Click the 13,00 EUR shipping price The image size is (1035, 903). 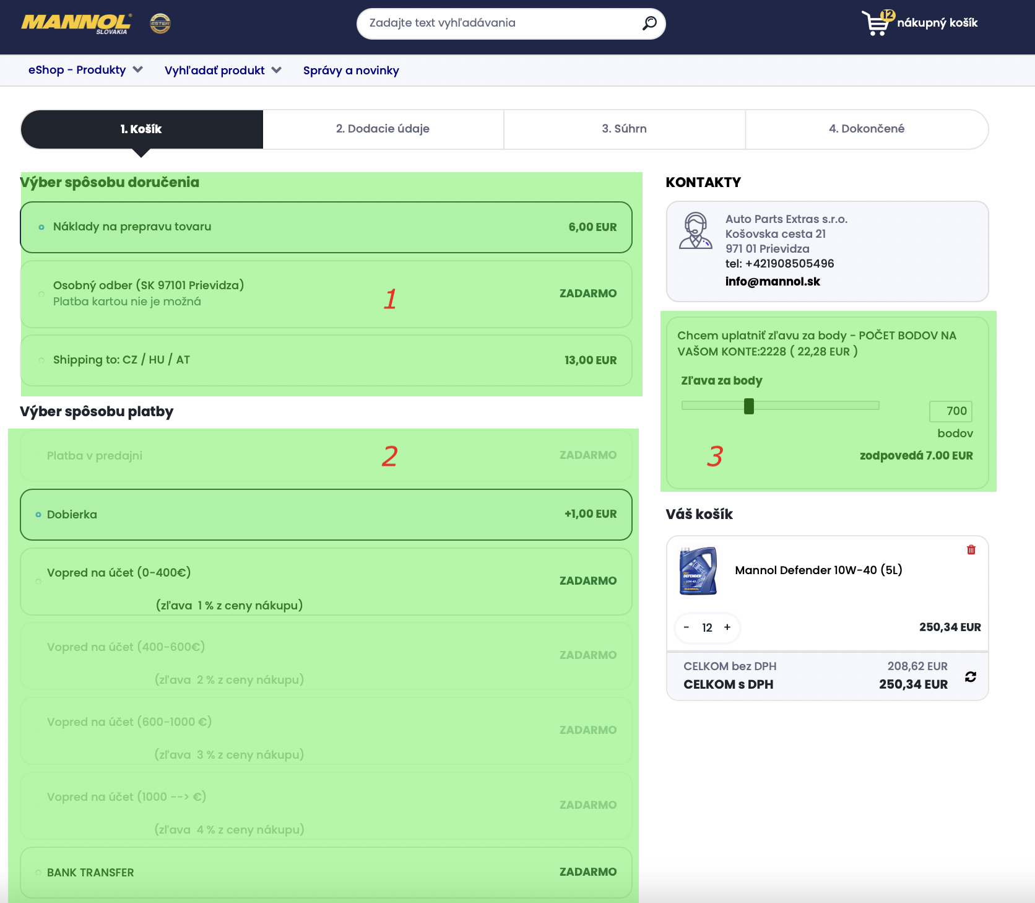591,360
